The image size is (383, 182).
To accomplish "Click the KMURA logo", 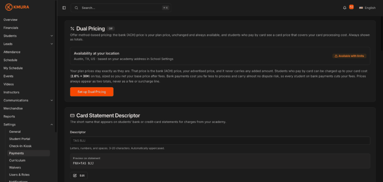I will pyautogui.click(x=17, y=7).
